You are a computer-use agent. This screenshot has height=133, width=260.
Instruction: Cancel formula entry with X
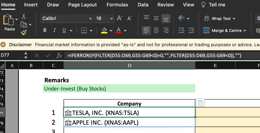pyautogui.click(x=37, y=55)
